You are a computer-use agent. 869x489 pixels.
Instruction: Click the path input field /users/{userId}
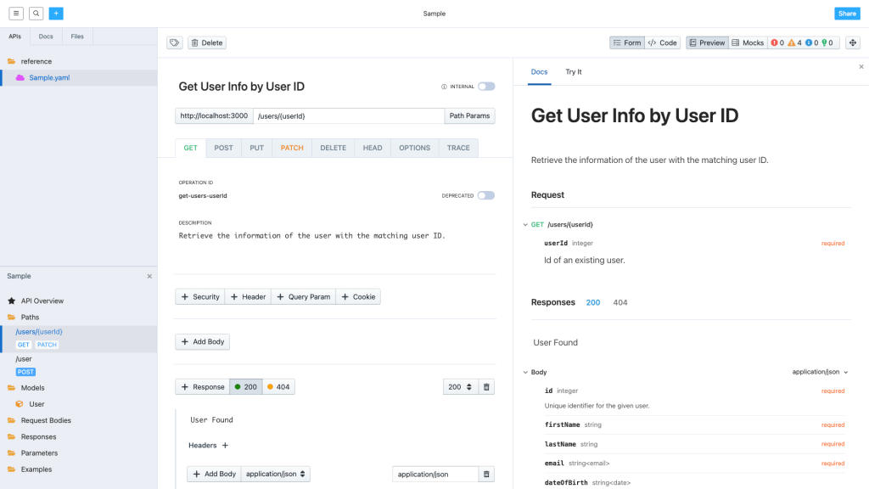[x=348, y=116]
